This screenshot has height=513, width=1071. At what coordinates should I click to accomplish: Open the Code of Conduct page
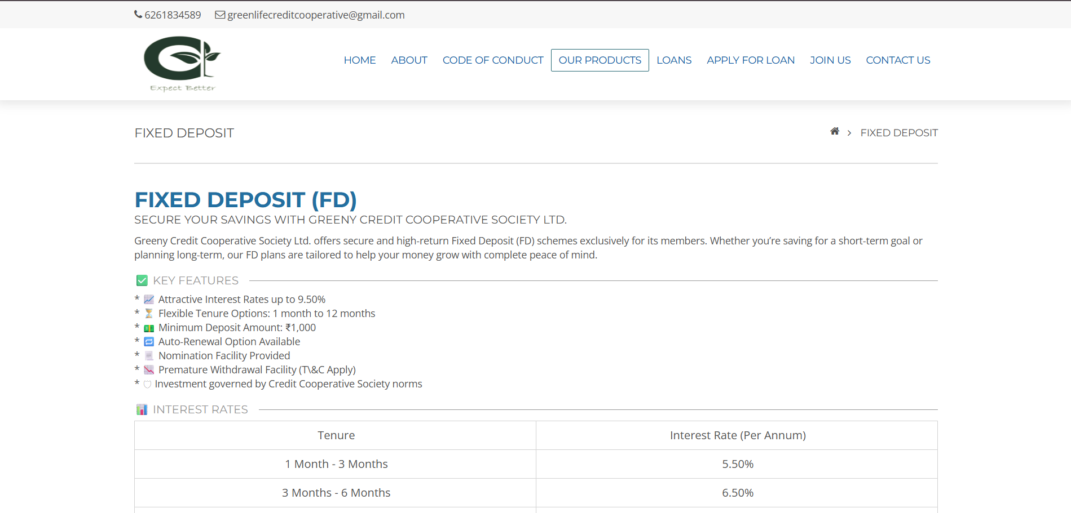point(492,60)
